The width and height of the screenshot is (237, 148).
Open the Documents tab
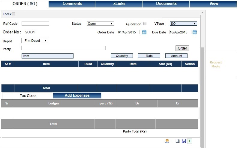point(166,4)
